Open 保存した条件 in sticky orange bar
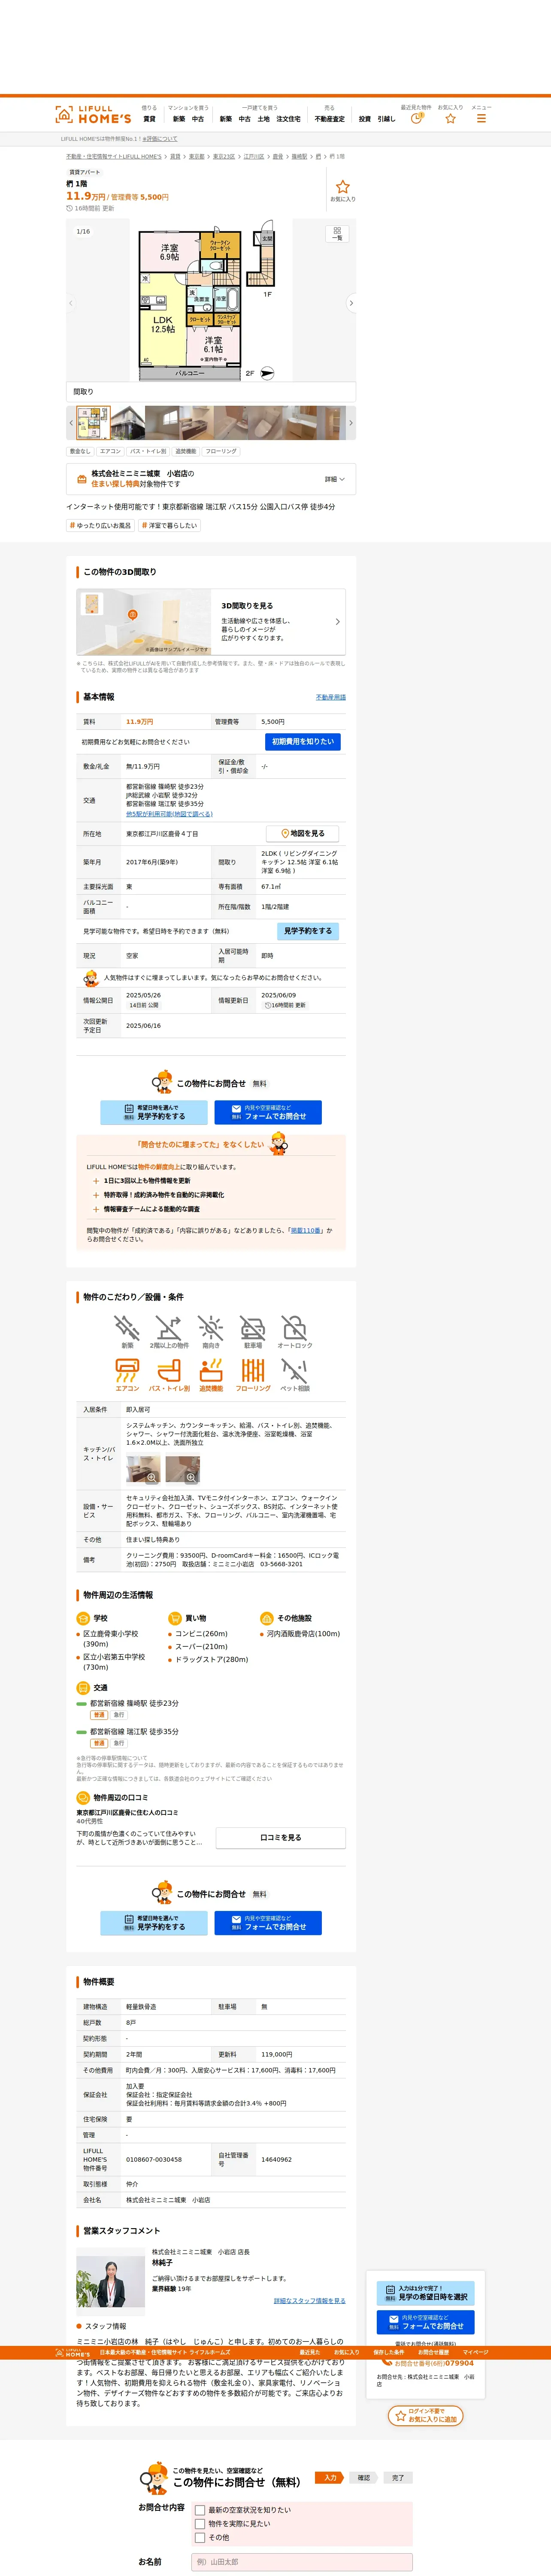Image resolution: width=551 pixels, height=2576 pixels. tap(389, 2353)
